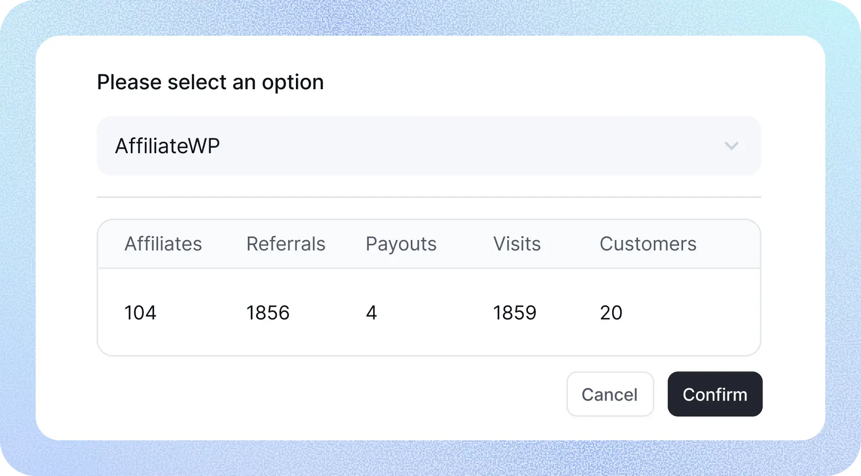This screenshot has width=861, height=476.
Task: Select the Visits column header
Action: pos(517,244)
